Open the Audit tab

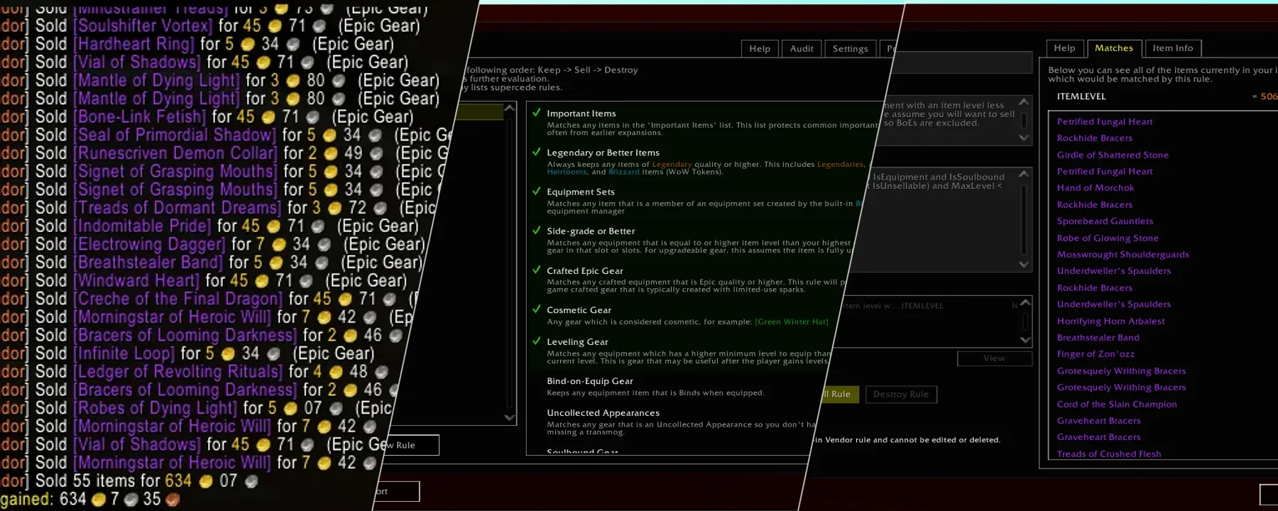point(802,48)
